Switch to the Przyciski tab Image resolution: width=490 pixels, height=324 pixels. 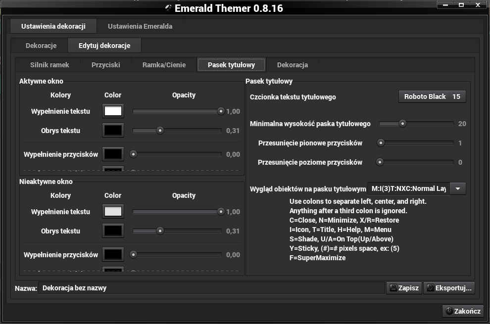coord(105,65)
